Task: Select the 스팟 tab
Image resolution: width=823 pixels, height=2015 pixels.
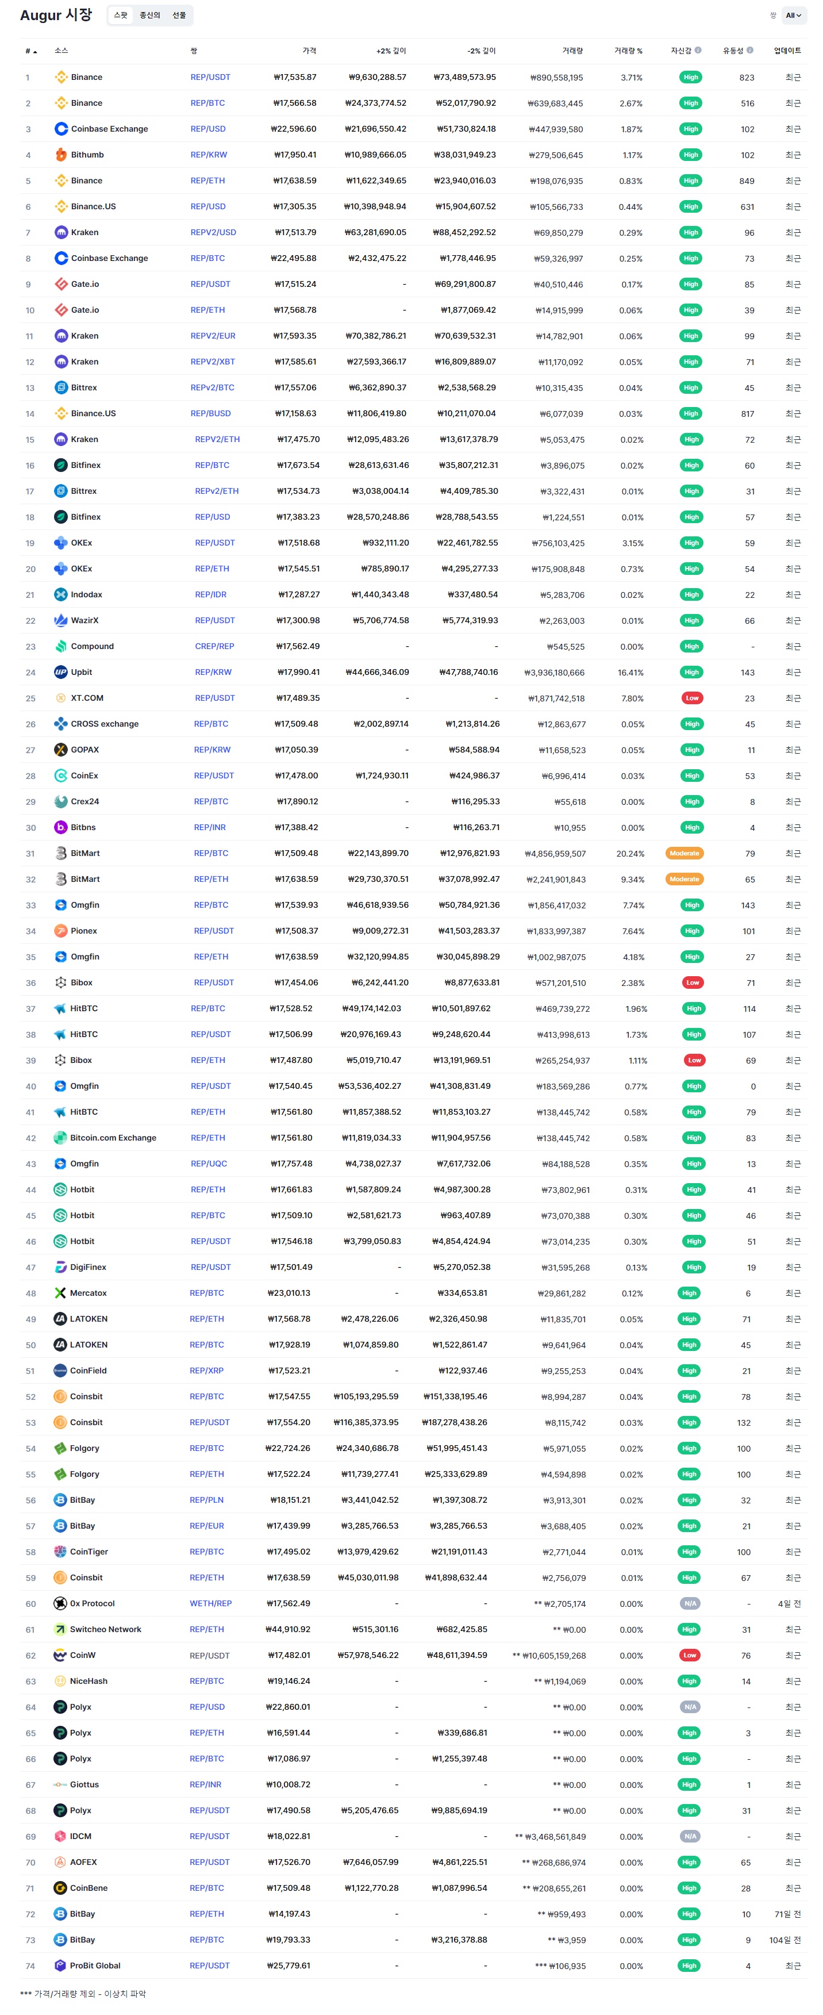Action: coord(121,15)
